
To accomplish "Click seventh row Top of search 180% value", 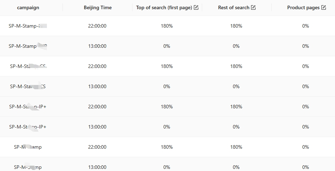I will pos(167,147).
